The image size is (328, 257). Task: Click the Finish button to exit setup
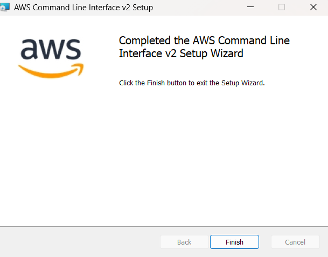click(234, 242)
